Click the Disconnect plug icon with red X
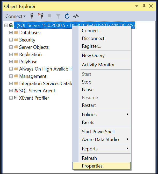The height and width of the screenshot is (174, 158). click(41, 16)
